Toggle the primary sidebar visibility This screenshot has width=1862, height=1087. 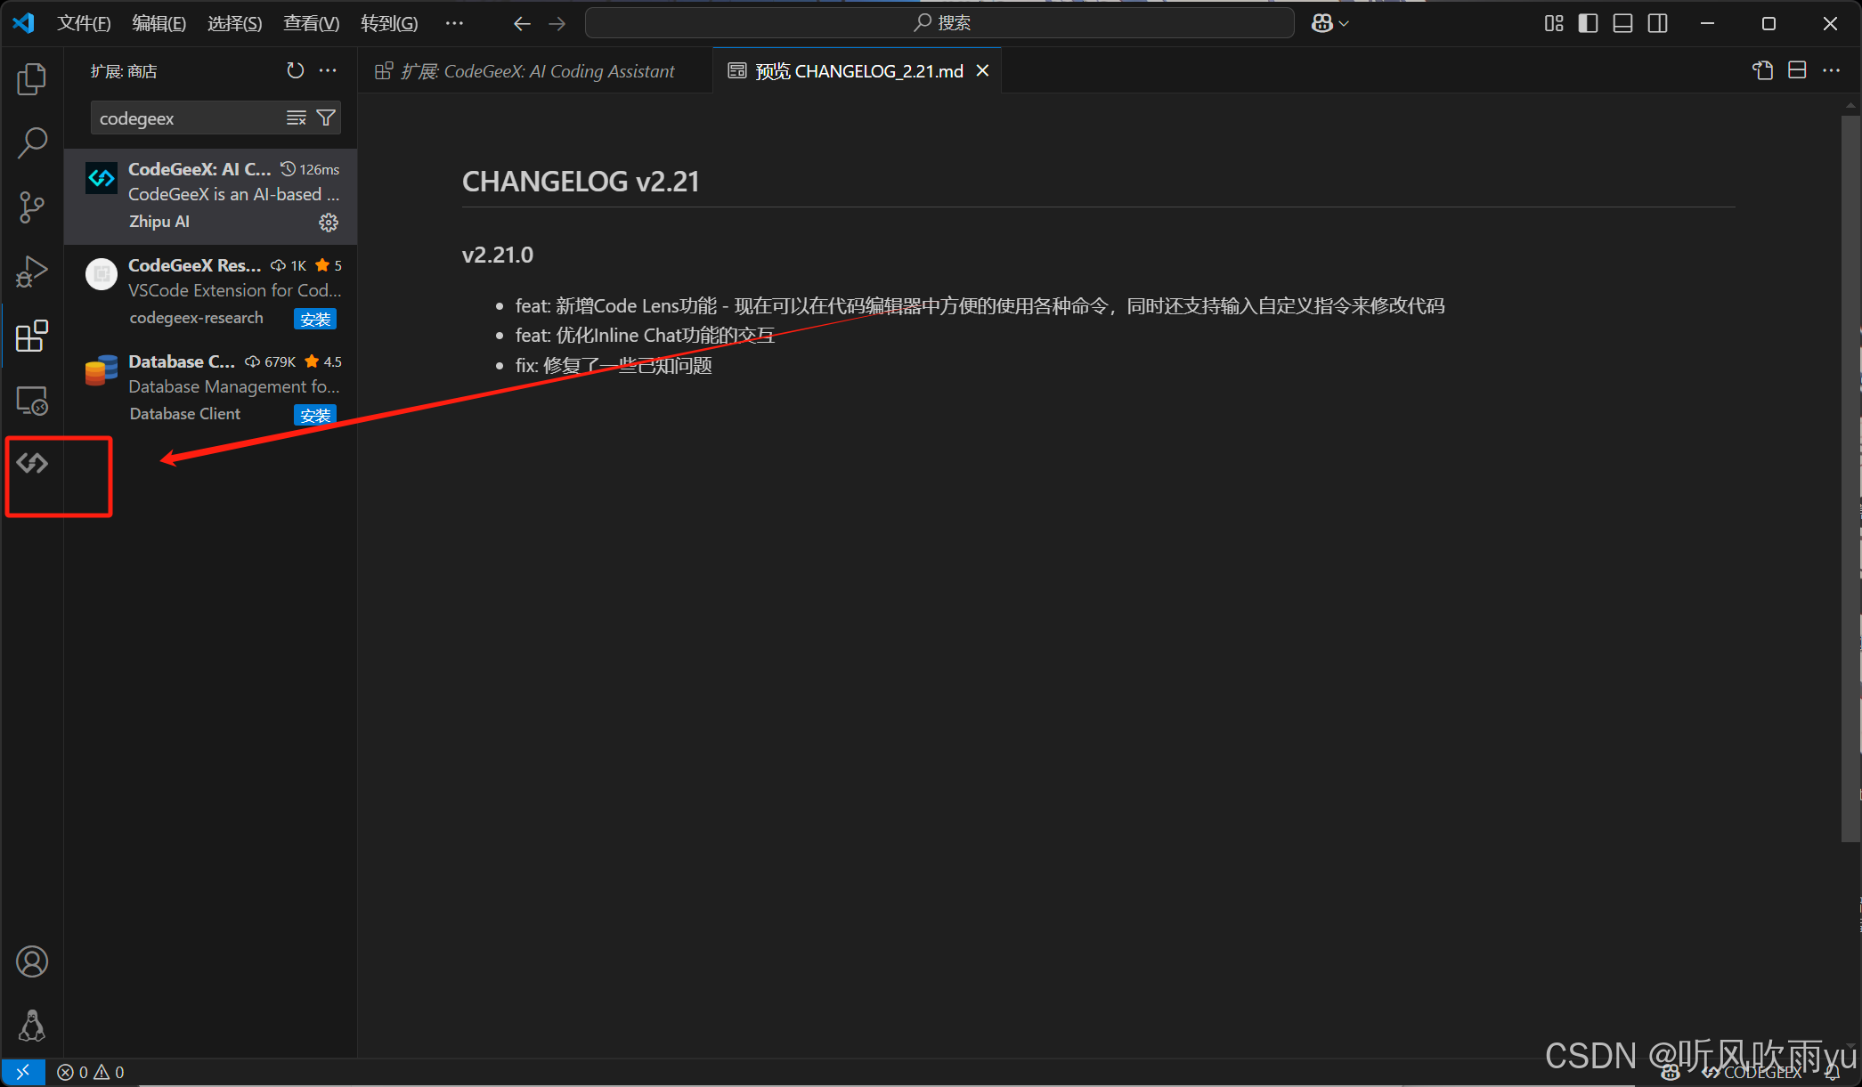pyautogui.click(x=1588, y=23)
